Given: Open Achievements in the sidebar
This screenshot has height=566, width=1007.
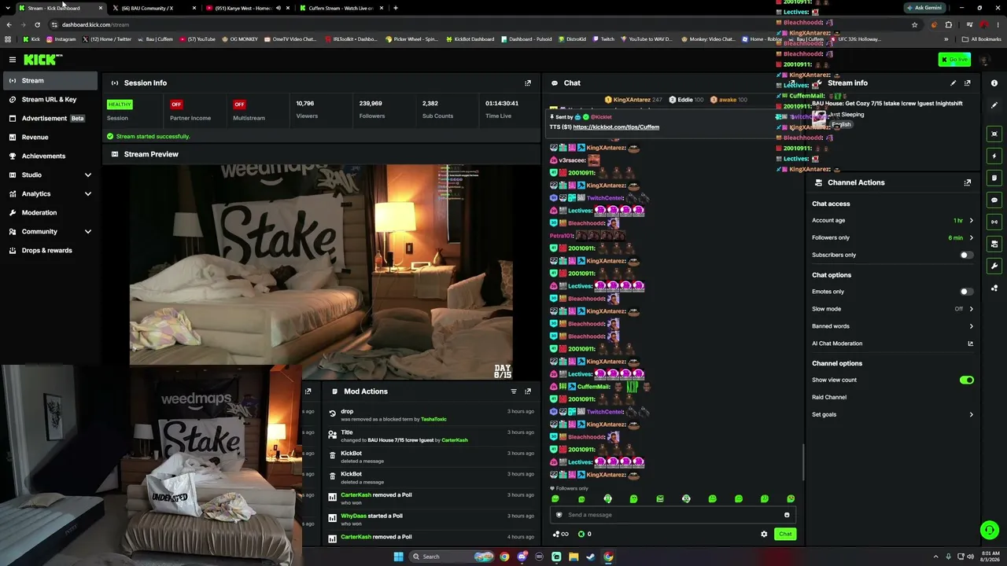Looking at the screenshot, I should (49, 156).
